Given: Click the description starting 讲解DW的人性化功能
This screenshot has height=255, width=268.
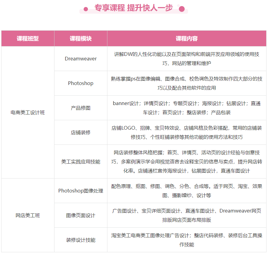Looking at the screenshot, I should [187, 59].
